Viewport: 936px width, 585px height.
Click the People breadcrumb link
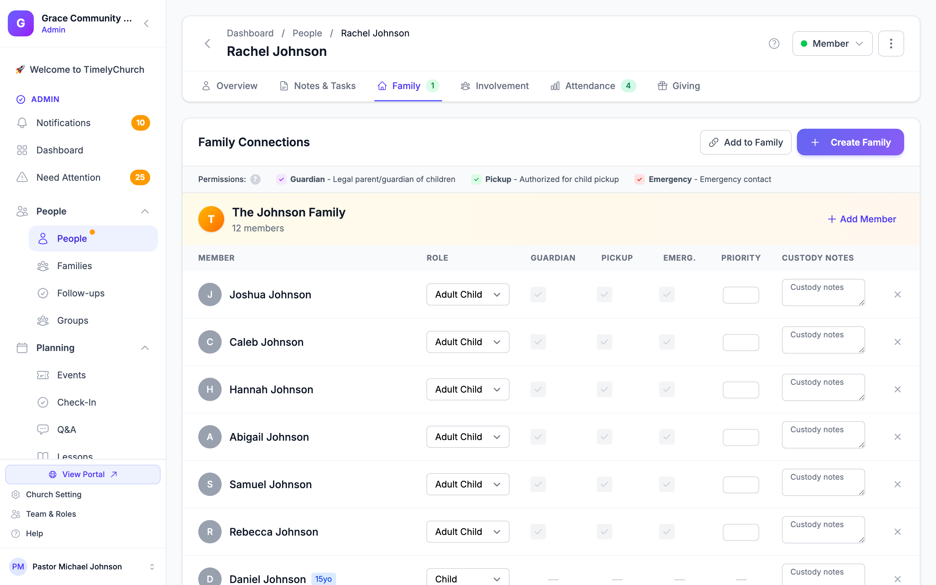point(307,33)
